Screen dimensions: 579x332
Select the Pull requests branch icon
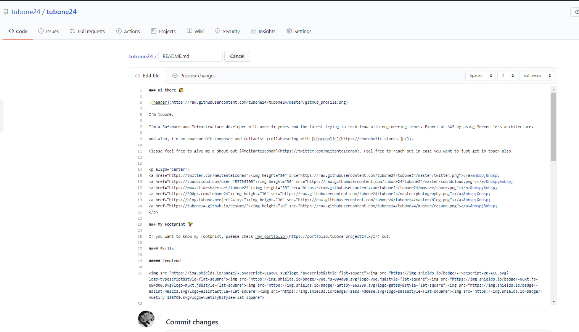72,31
